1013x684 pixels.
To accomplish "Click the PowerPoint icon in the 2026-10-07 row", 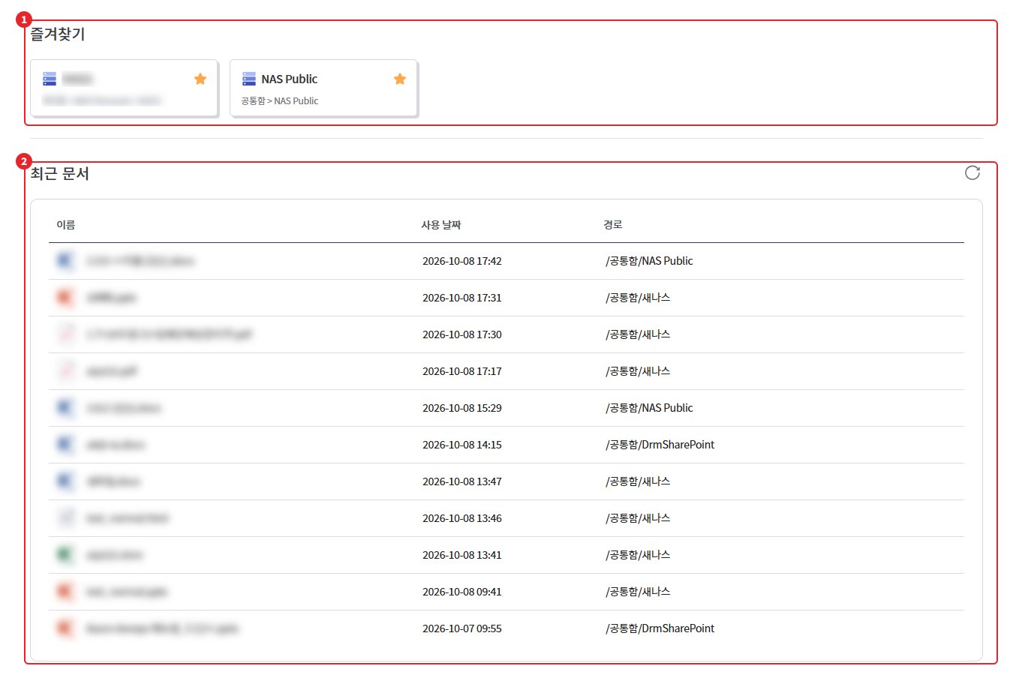I will pos(65,628).
